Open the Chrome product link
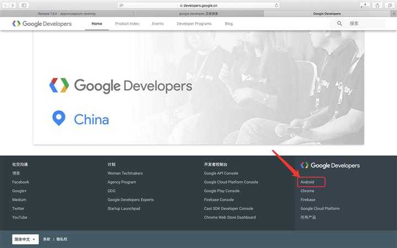Screen dimensions: 397x248 pos(307,191)
